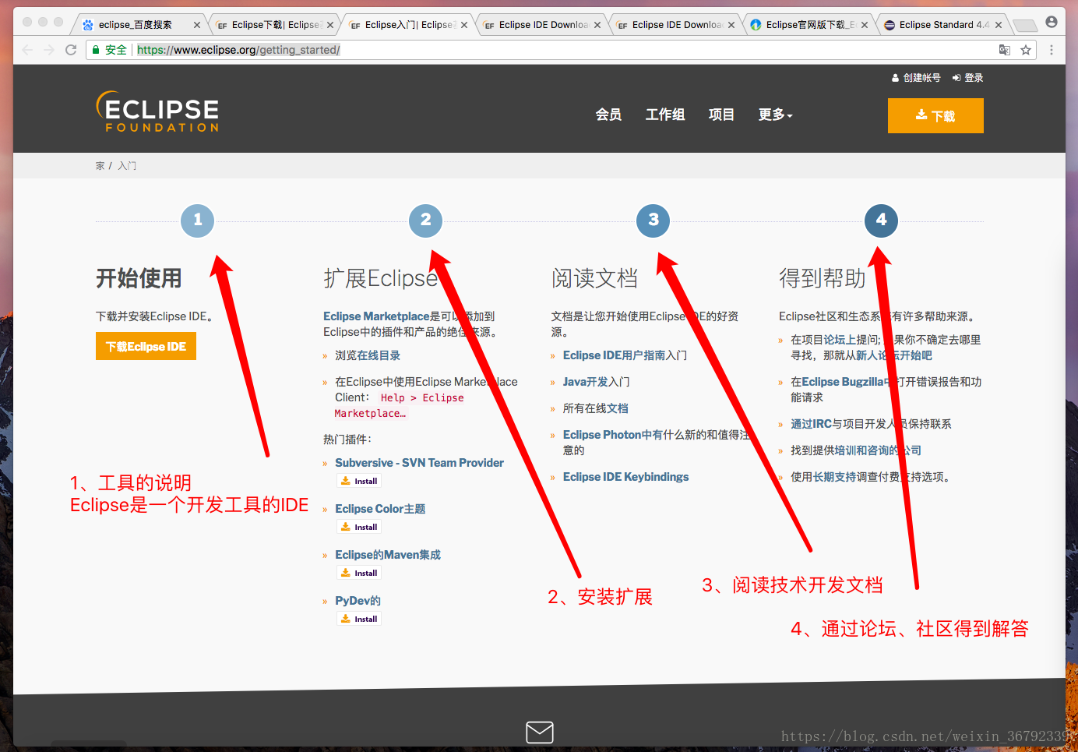Open Eclipse IDE Keybindings link
Screen dimensions: 1078x752
625,477
